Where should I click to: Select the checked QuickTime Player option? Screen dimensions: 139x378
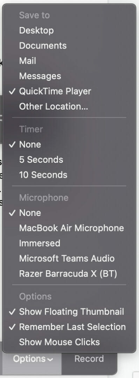(x=69, y=91)
